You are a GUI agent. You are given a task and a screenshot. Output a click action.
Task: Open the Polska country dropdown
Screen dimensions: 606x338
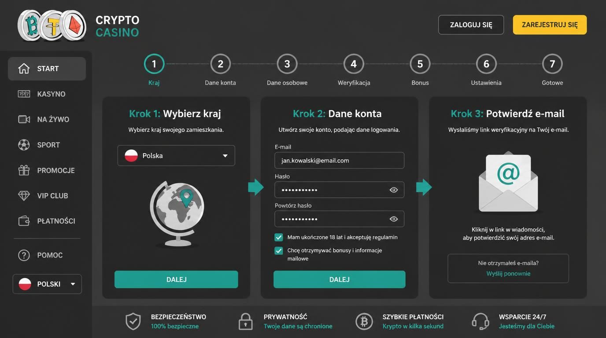tap(176, 155)
